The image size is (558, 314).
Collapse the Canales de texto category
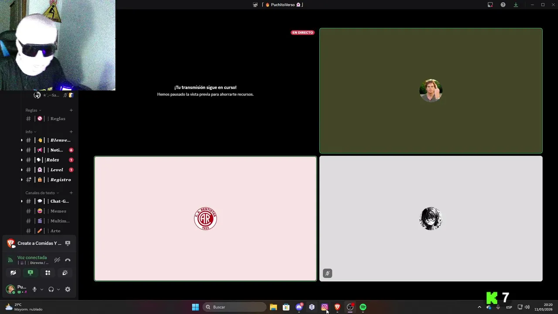(x=42, y=193)
